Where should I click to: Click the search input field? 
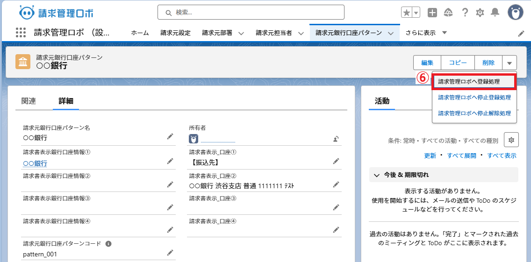(x=251, y=12)
